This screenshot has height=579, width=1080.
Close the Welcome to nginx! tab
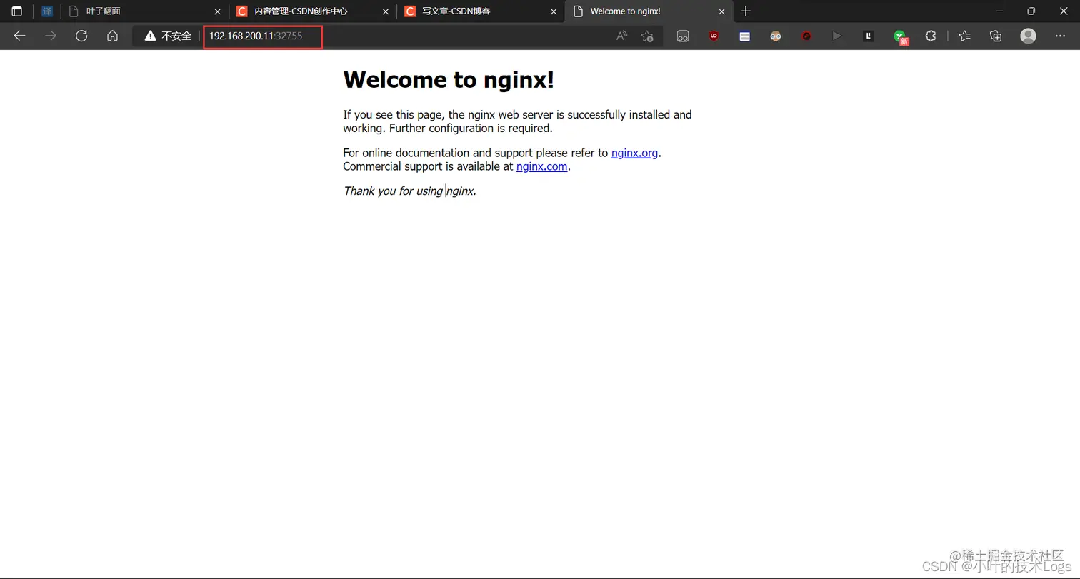pyautogui.click(x=721, y=11)
